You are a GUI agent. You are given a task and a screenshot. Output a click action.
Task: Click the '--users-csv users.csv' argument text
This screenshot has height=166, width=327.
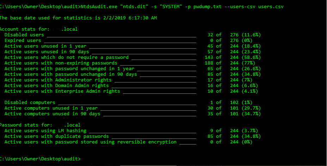click(254, 7)
